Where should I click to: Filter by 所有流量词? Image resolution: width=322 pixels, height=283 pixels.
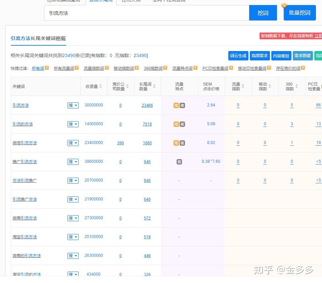tap(64, 68)
